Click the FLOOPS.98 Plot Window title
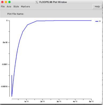The height and width of the screenshot is (105, 103). point(53,2)
